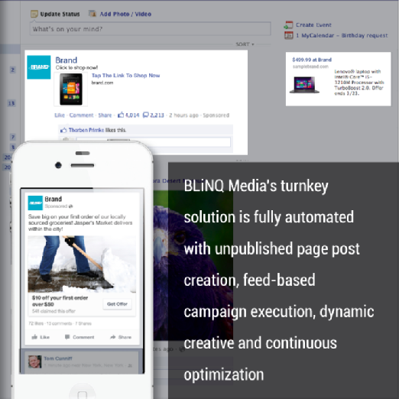Viewport: 399px width, 399px height.
Task: Open the Tap The Link To Shop Now link
Action: (x=125, y=76)
